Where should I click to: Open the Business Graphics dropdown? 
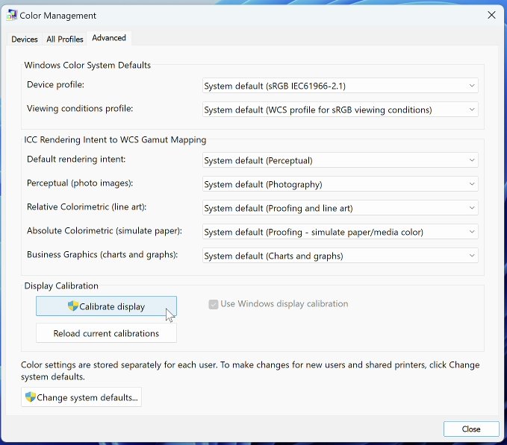340,256
